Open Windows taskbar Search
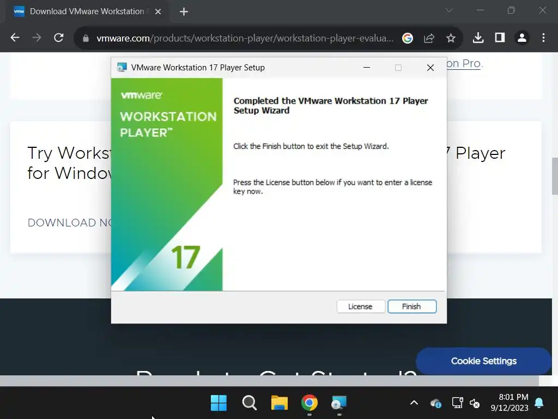Screen dimensions: 558x419 249,403
